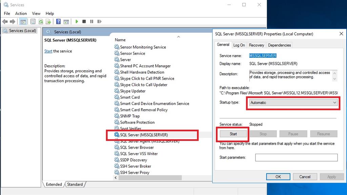The width and height of the screenshot is (347, 195).
Task: Open Properties from the toolbar icon
Action: (33, 21)
